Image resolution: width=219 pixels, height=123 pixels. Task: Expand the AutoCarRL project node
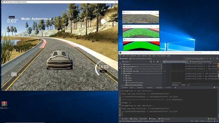tap(122, 69)
